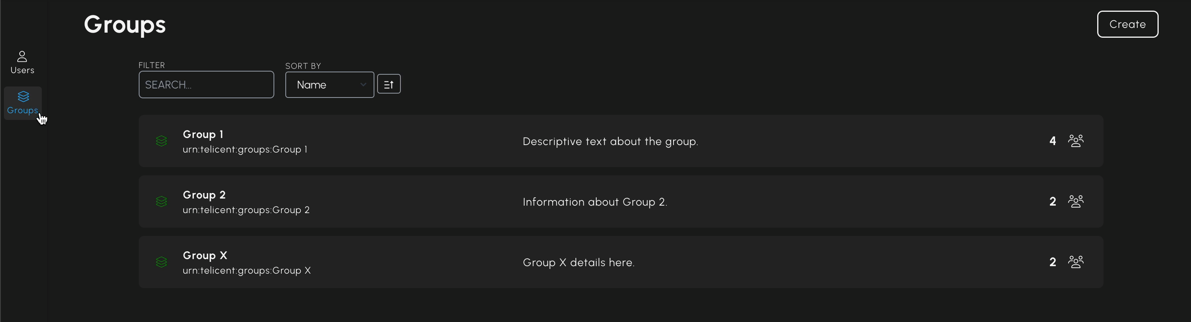
Task: Click the members icon in Group 2 row
Action: 1076,201
